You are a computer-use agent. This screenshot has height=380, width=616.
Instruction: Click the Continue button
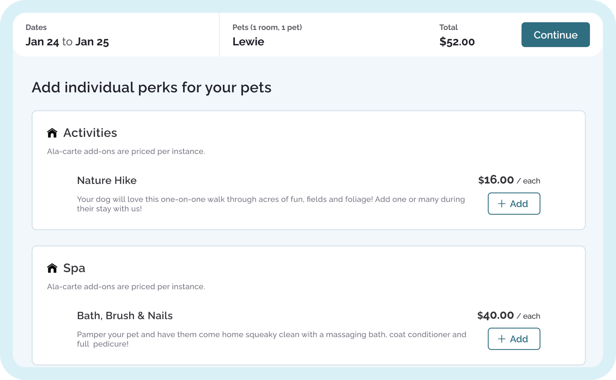coord(555,35)
